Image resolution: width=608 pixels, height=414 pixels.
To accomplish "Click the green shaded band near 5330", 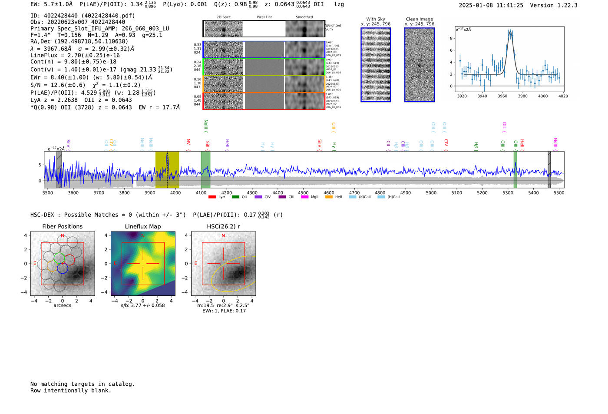I will pos(515,169).
